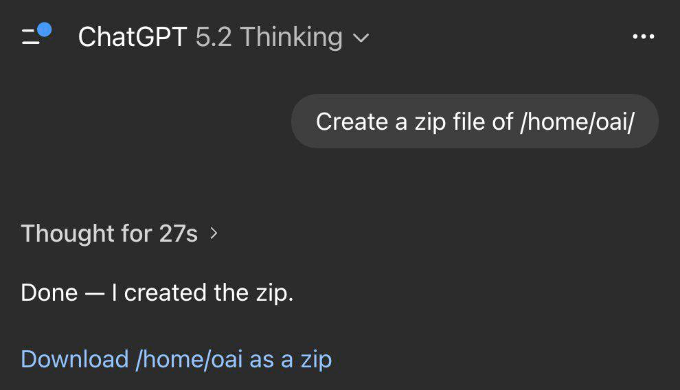Click the Done — I created the zip reply
The height and width of the screenshot is (390, 680).
pos(157,293)
